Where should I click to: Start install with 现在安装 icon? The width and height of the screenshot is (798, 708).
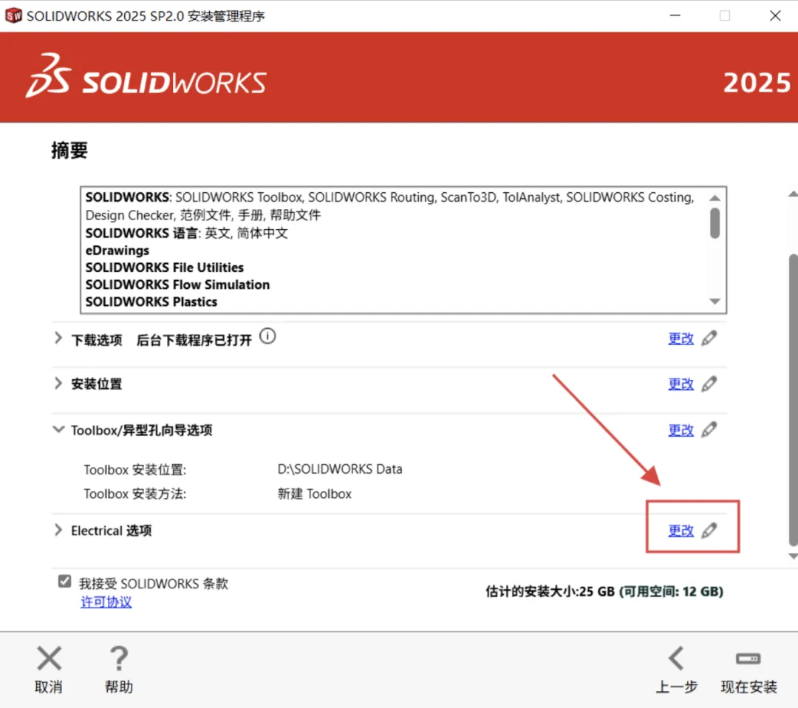click(x=748, y=658)
